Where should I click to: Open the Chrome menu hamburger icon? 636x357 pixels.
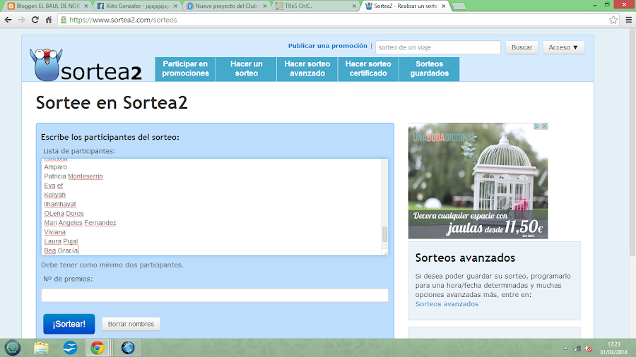[629, 20]
